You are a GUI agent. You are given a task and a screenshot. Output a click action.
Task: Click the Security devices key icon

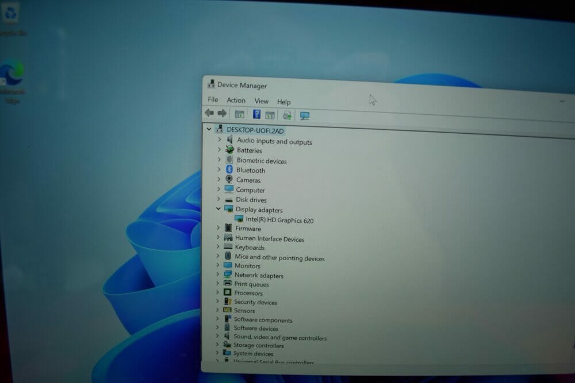[x=227, y=301]
